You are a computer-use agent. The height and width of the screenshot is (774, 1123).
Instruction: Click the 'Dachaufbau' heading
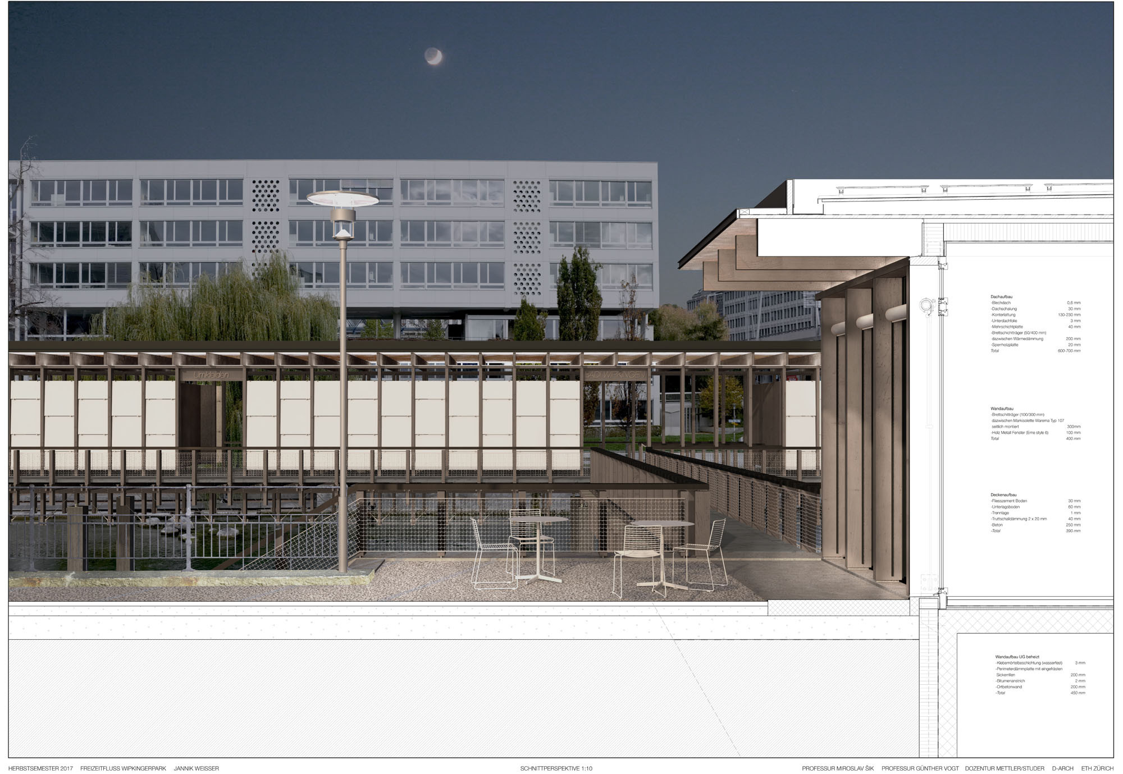[1001, 296]
